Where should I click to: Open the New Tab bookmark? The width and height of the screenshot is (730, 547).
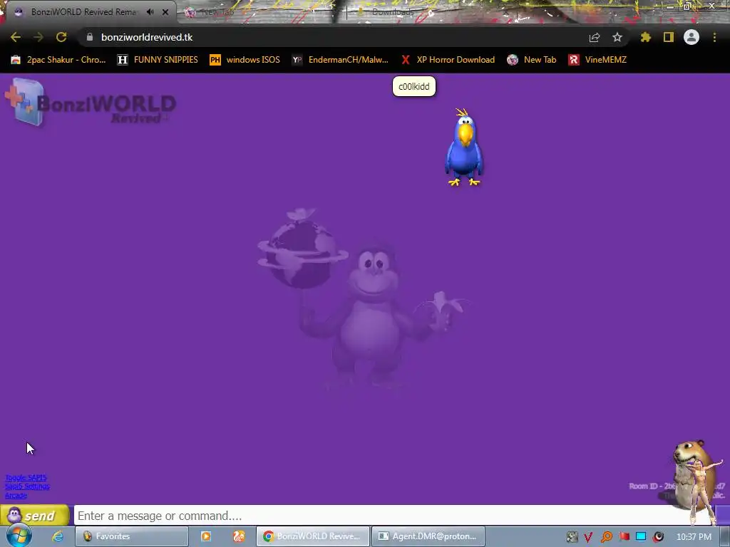(532, 60)
